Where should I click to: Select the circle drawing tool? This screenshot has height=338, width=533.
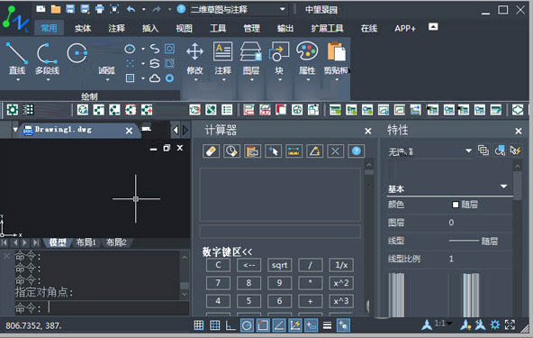pos(77,53)
